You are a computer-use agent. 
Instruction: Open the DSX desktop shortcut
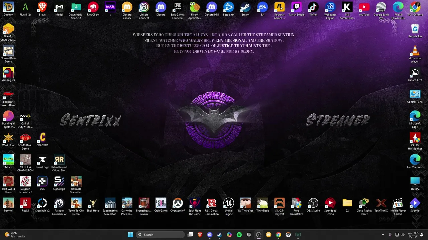(42, 183)
